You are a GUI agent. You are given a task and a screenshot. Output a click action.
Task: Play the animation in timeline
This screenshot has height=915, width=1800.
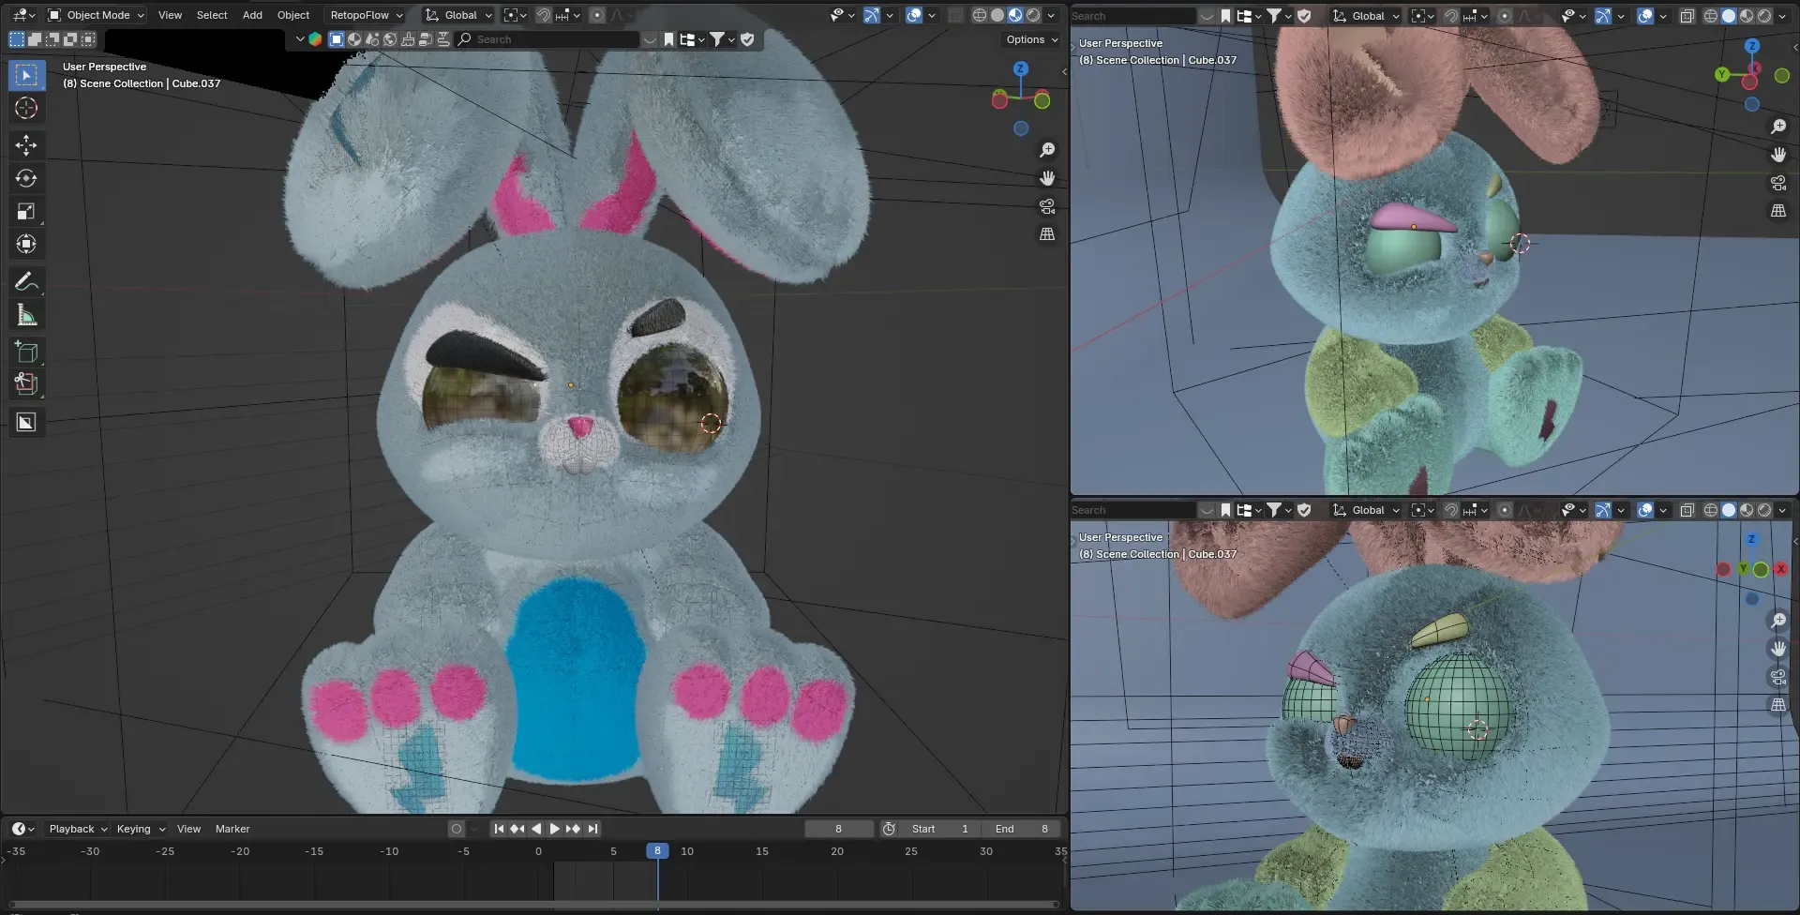(x=554, y=829)
